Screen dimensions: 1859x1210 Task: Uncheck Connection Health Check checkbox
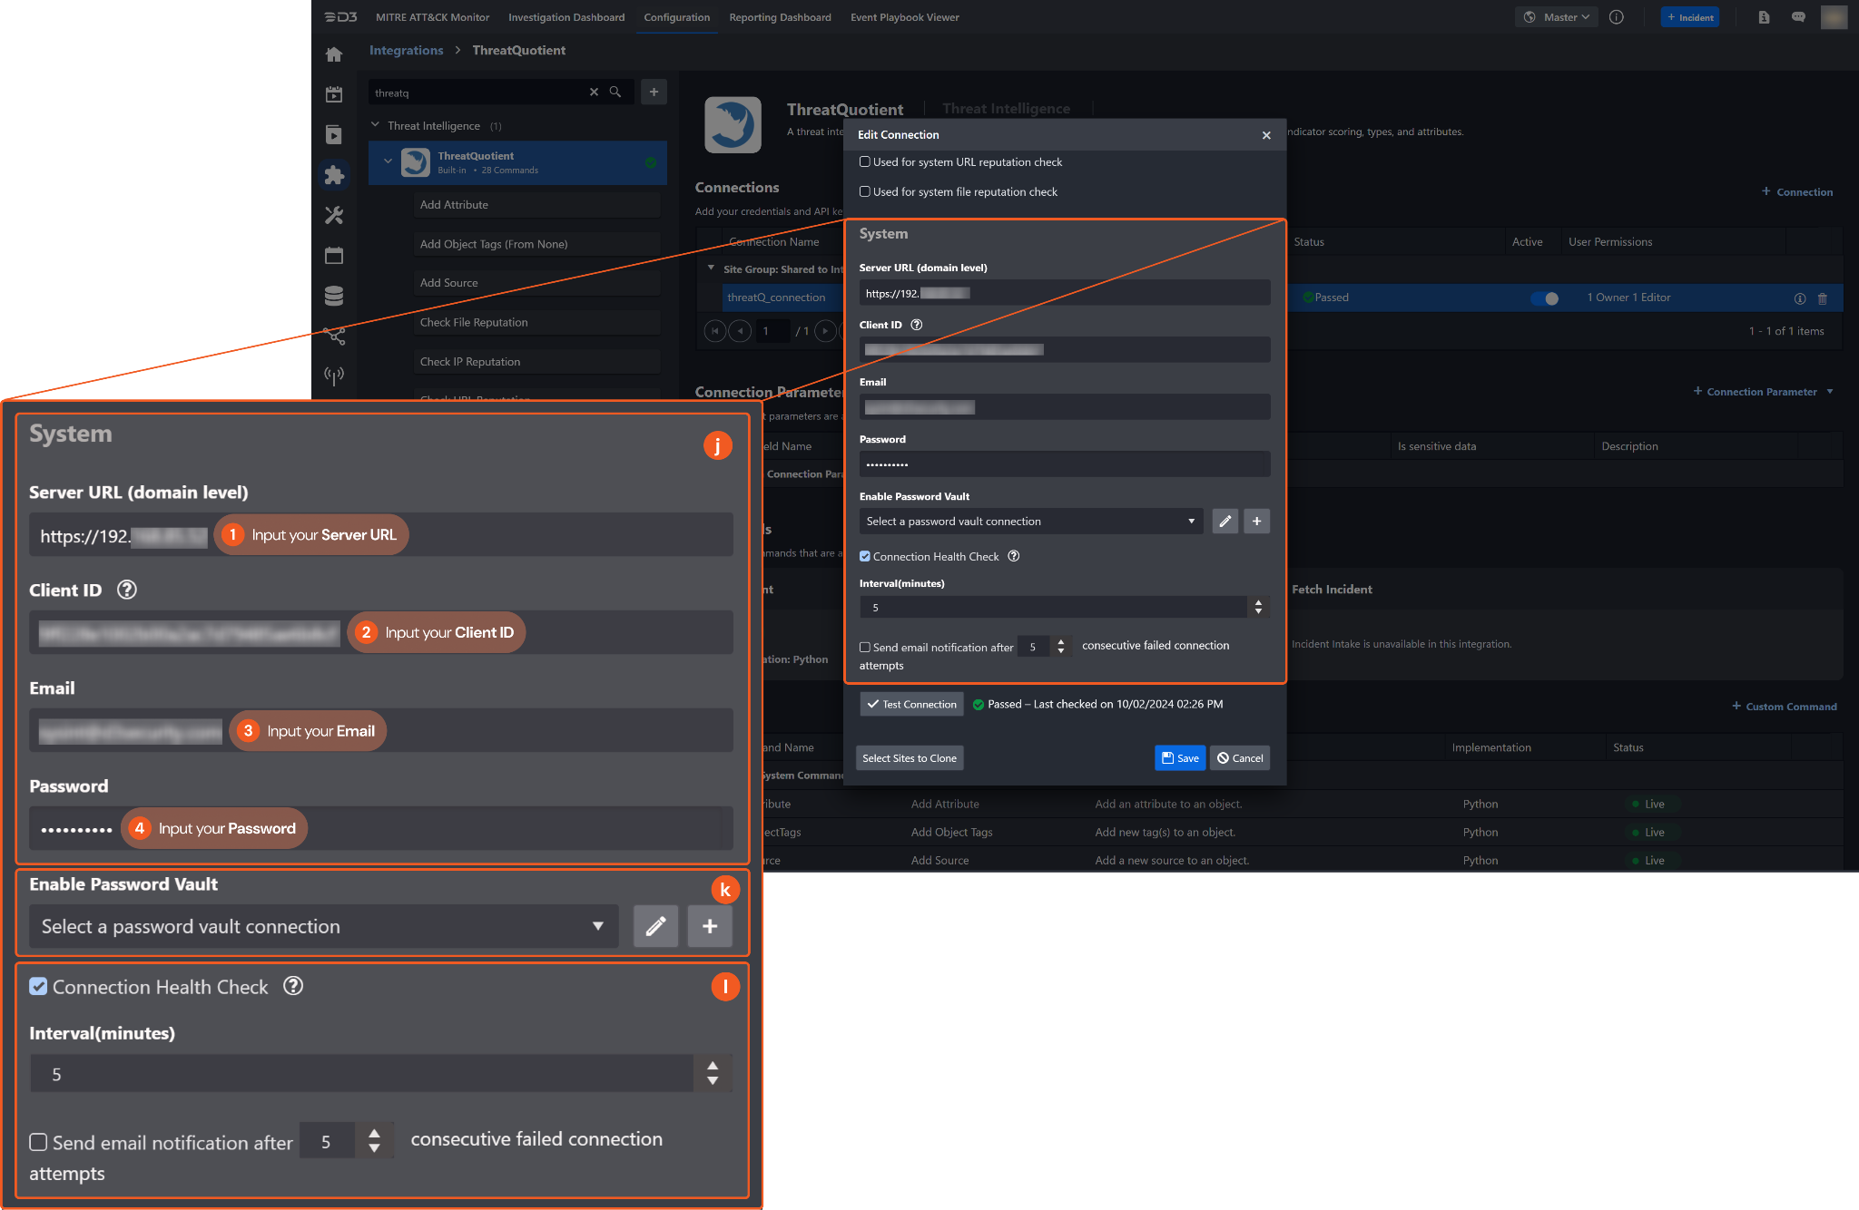click(865, 557)
